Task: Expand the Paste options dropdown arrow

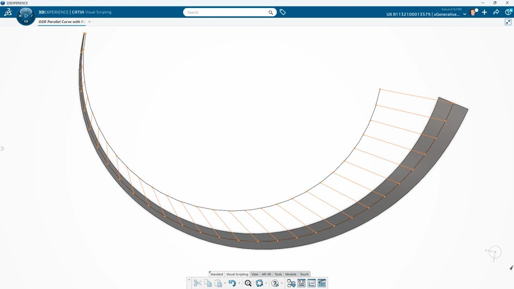Action: coord(225,284)
